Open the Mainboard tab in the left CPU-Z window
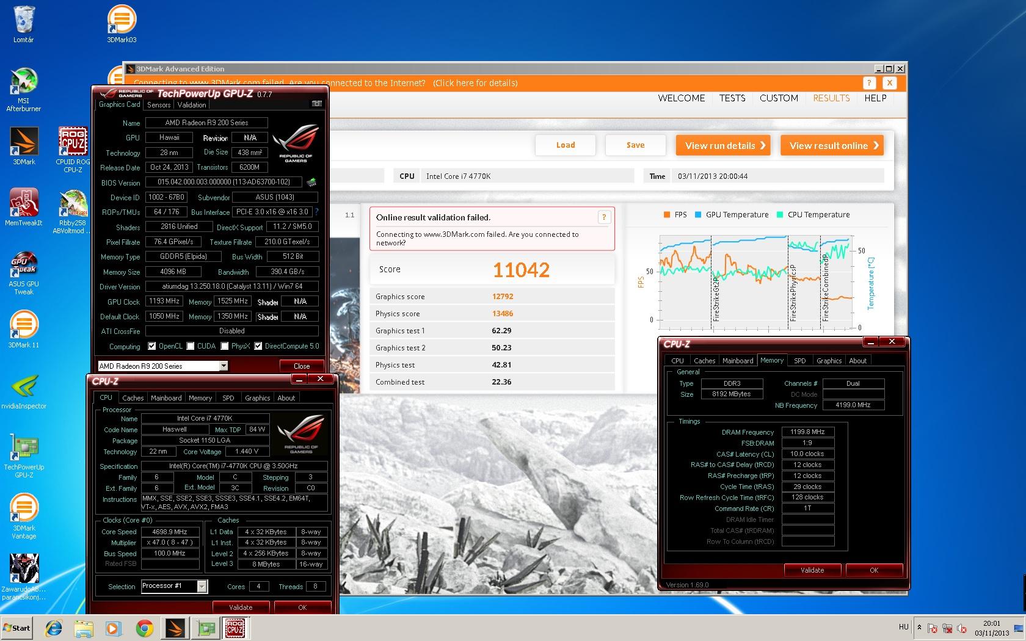The height and width of the screenshot is (641, 1026). [x=166, y=397]
